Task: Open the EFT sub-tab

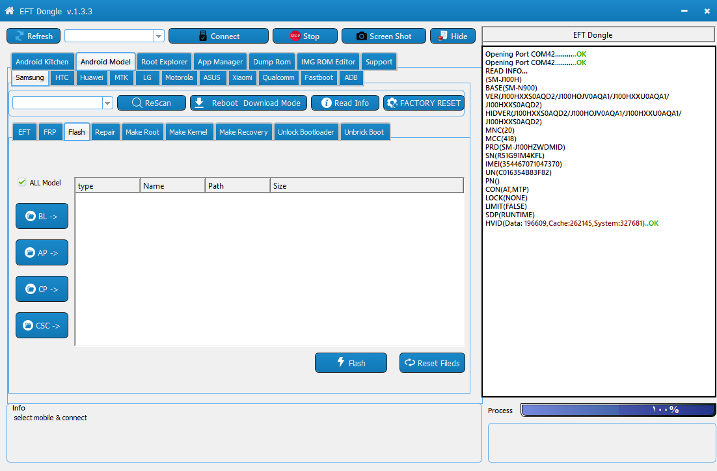Action: [24, 131]
